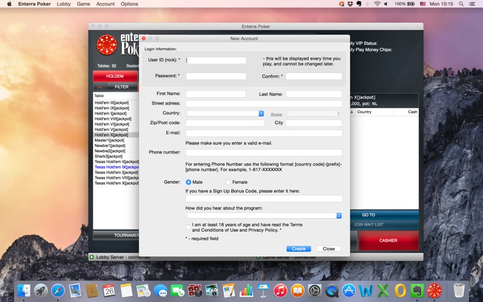
Task: Open Contacts app in the dock
Action: [92, 291]
